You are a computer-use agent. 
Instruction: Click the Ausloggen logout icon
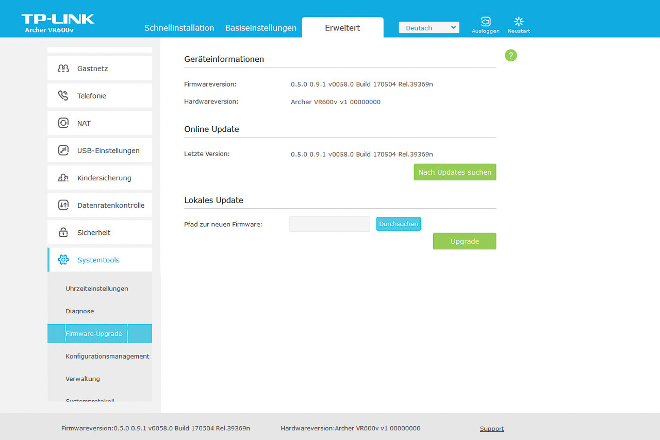(x=485, y=22)
